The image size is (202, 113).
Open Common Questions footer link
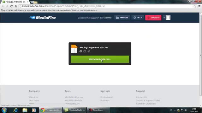pos(146,104)
